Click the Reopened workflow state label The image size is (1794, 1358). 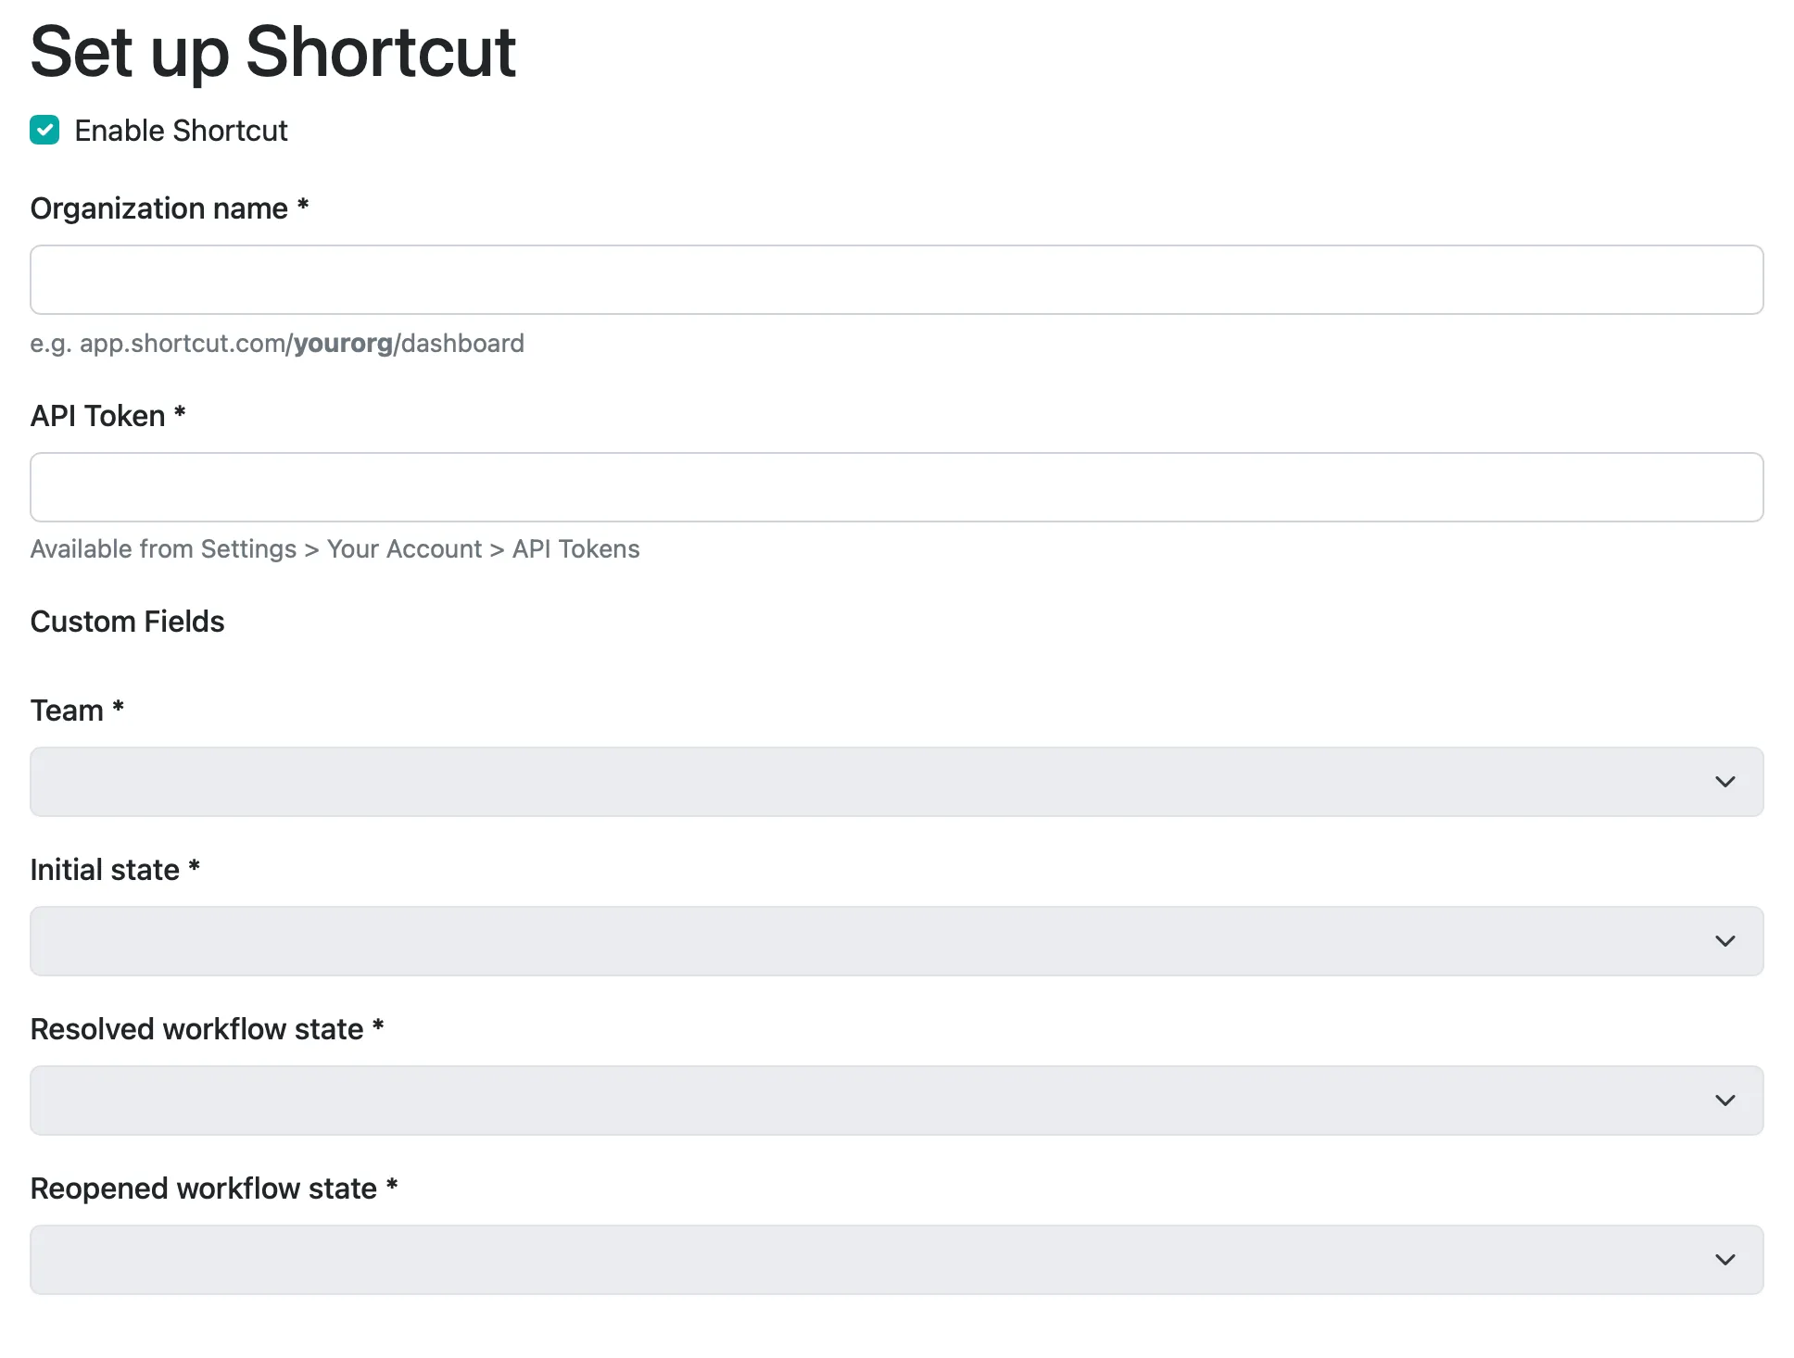(203, 1188)
